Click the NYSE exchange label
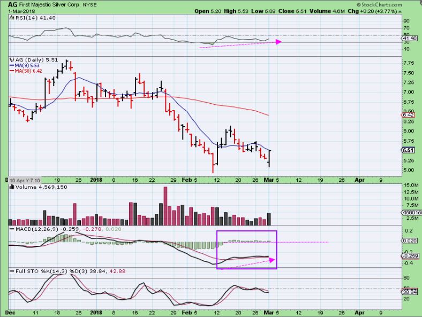The image size is (422, 317). coord(90,5)
